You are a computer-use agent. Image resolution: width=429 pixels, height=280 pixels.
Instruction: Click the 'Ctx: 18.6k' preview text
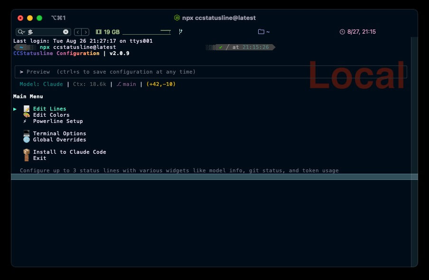tap(90, 84)
